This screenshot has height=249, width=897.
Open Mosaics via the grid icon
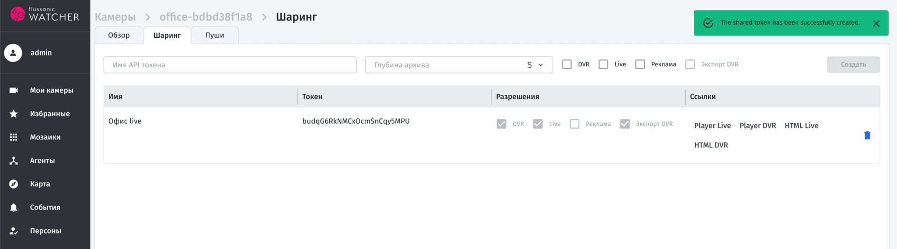pos(14,137)
